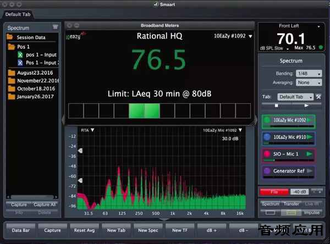330x244 pixels.
Task: Open the Banding 1/48 dropdown
Action: pos(309,74)
